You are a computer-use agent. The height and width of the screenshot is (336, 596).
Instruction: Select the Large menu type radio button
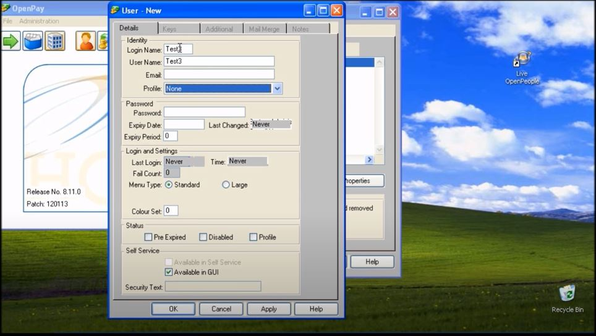pyautogui.click(x=226, y=185)
